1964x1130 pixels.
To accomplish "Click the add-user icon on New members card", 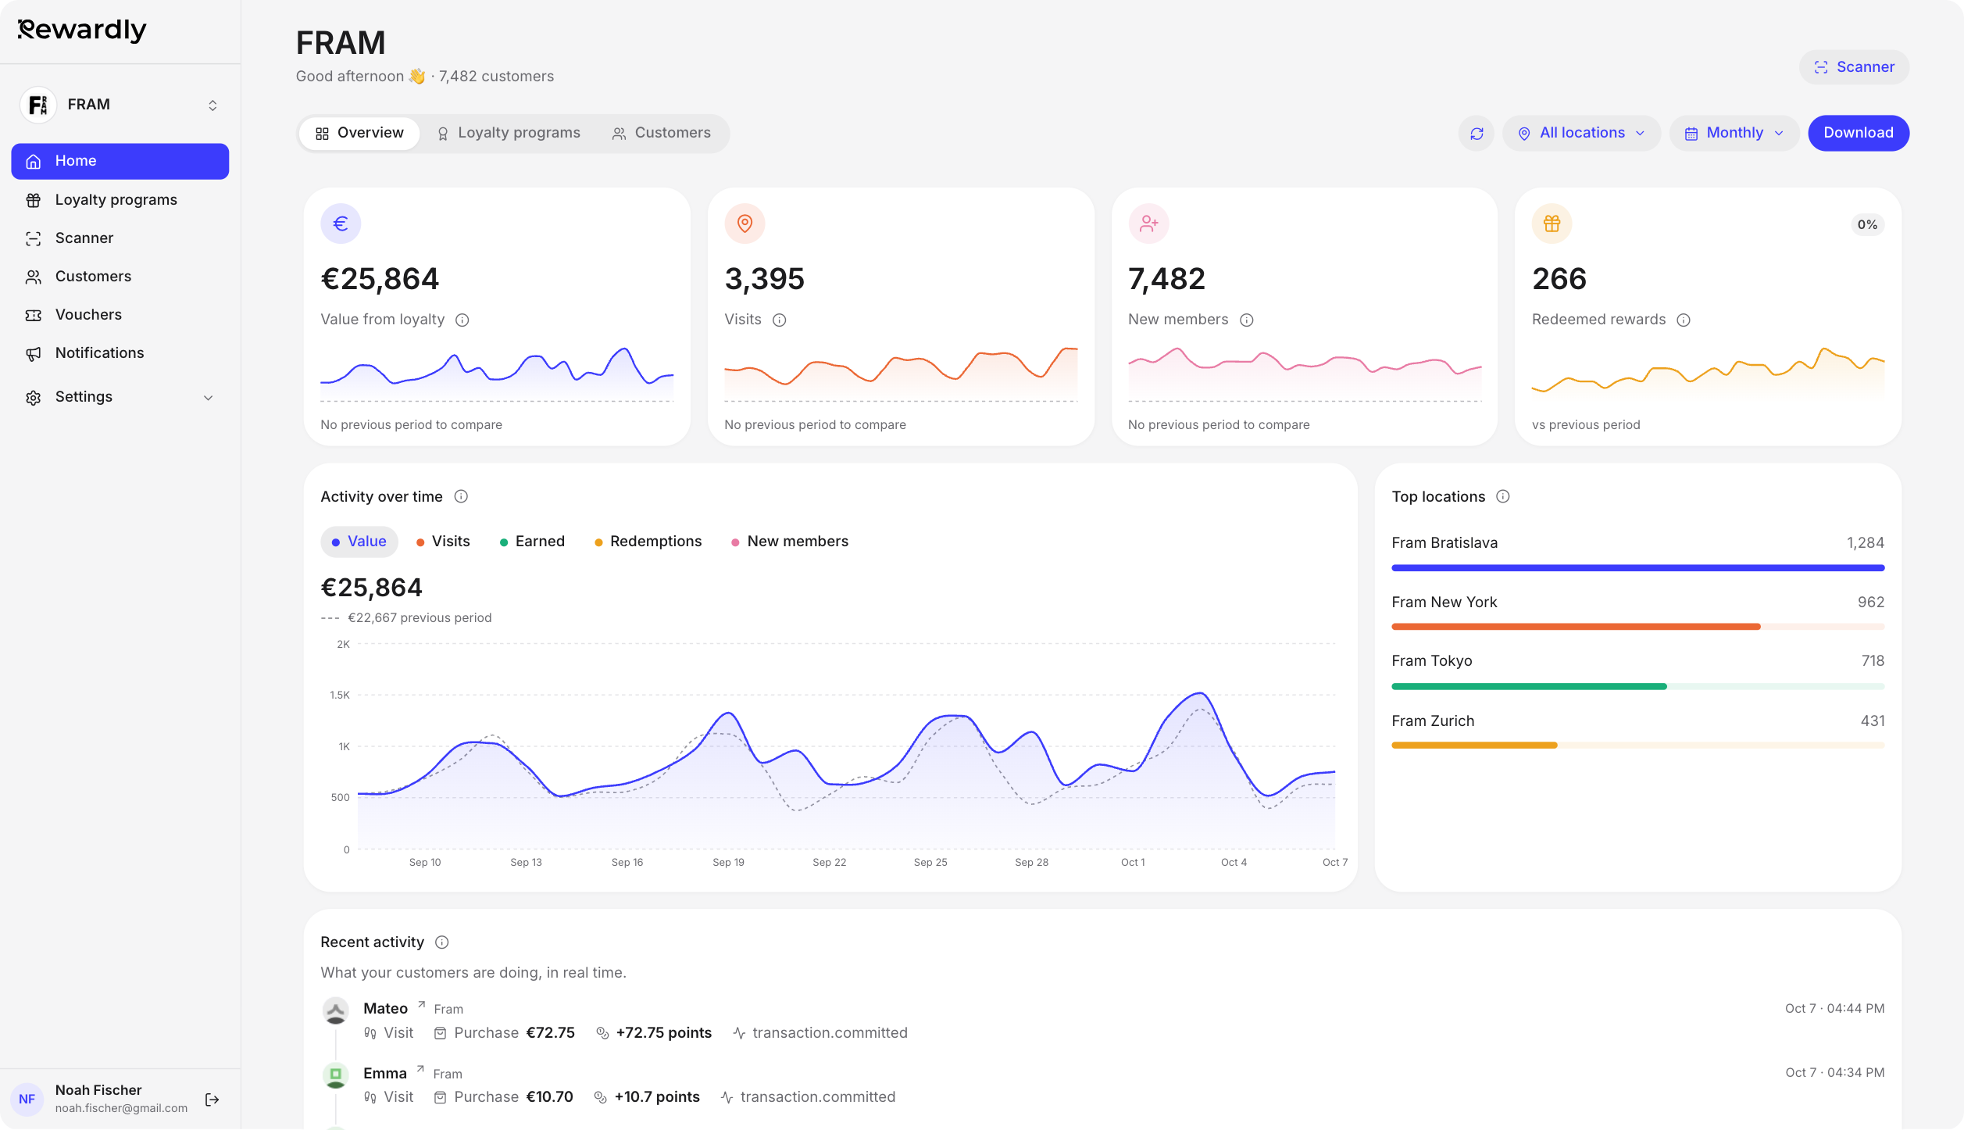I will click(x=1148, y=224).
